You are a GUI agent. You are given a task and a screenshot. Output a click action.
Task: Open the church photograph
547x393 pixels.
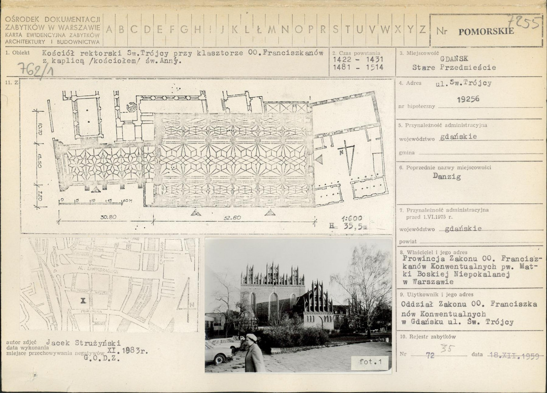click(298, 305)
